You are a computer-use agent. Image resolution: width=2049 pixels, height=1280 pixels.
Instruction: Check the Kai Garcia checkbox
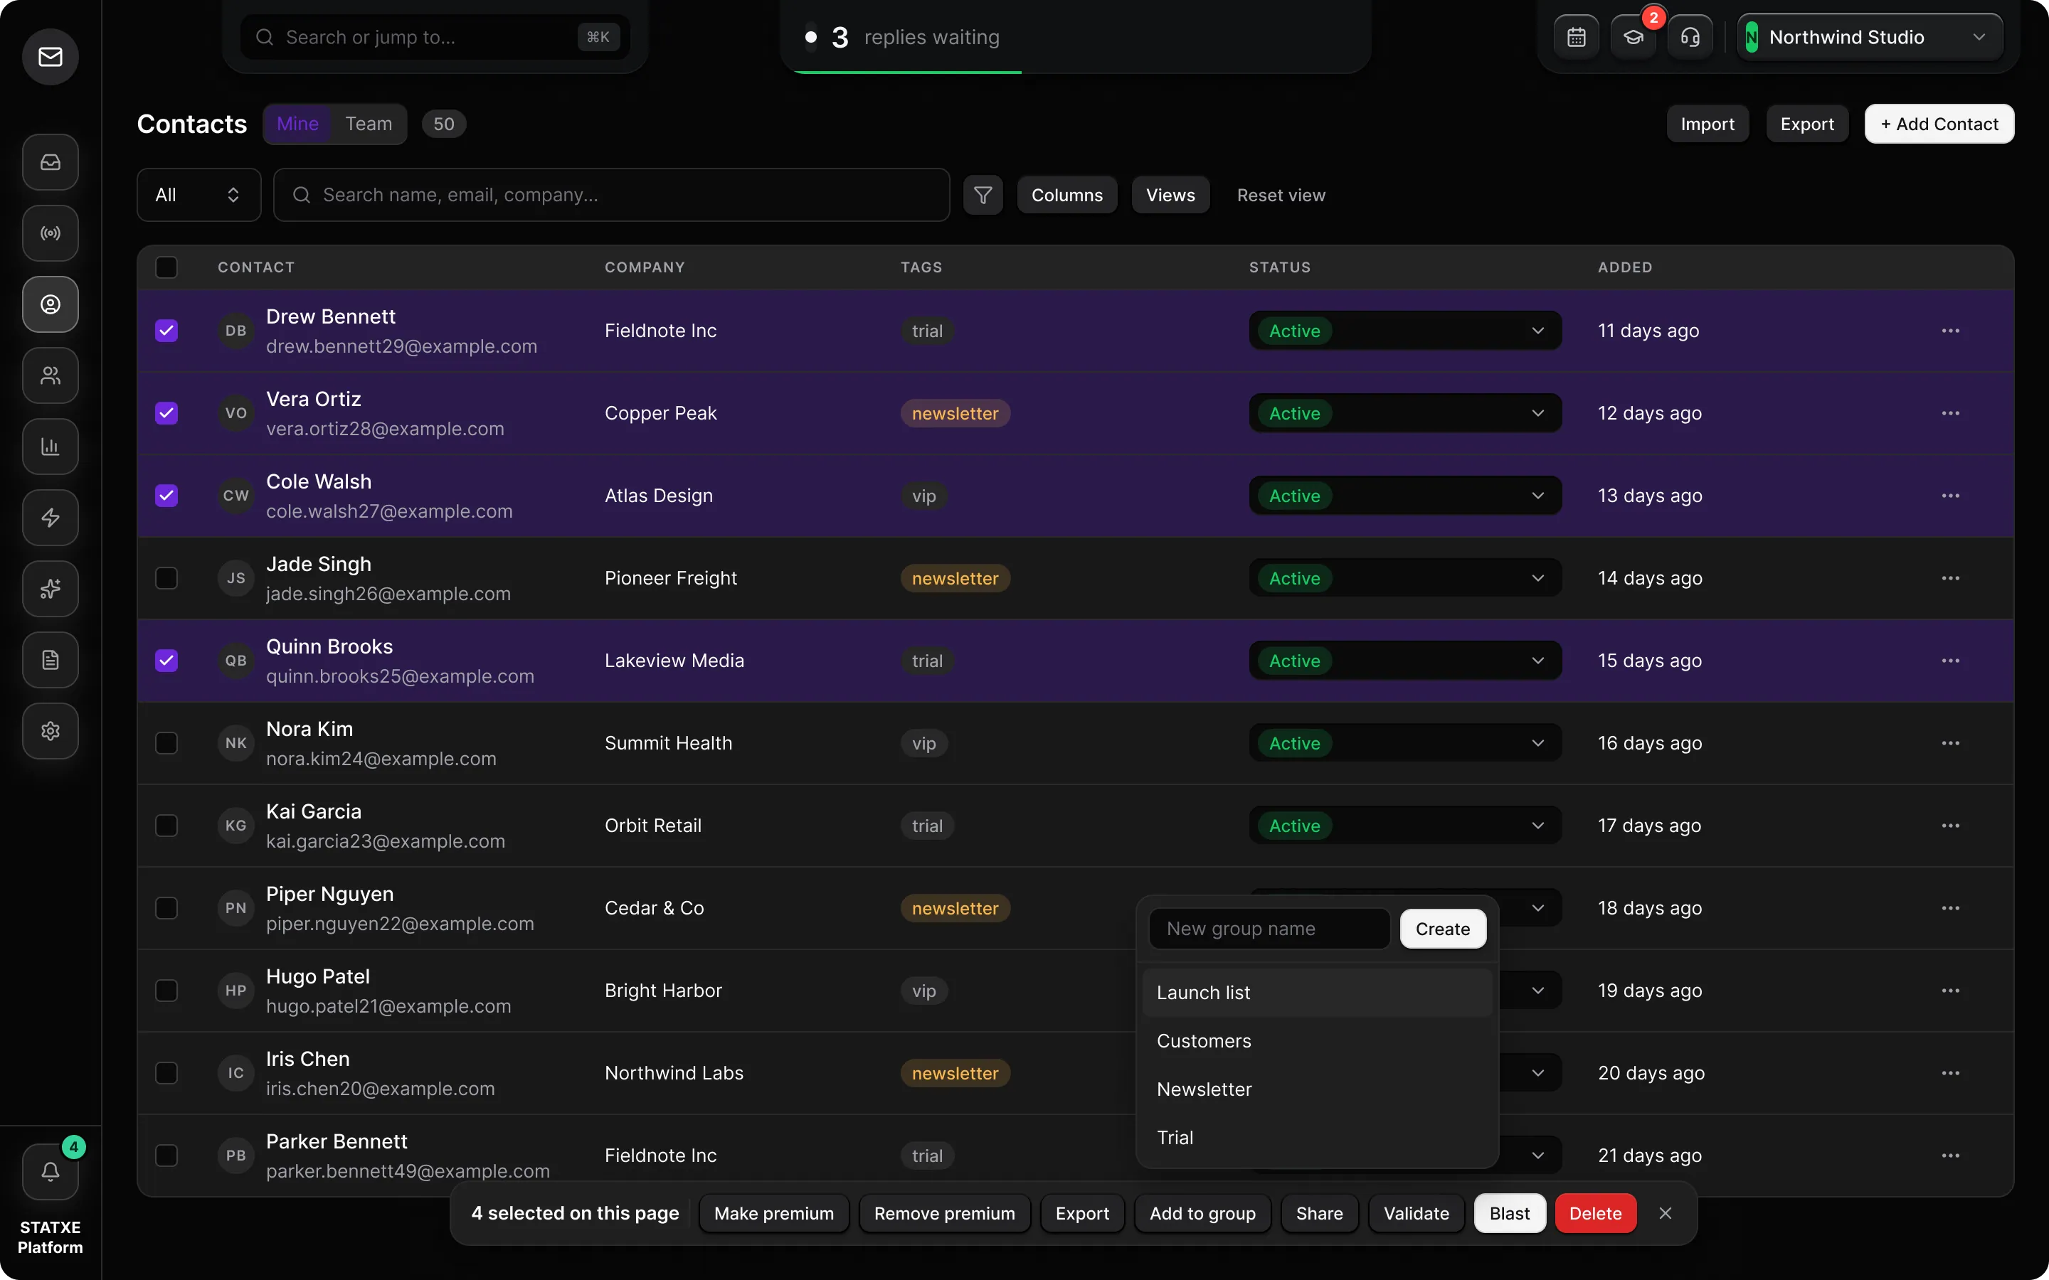pos(166,826)
